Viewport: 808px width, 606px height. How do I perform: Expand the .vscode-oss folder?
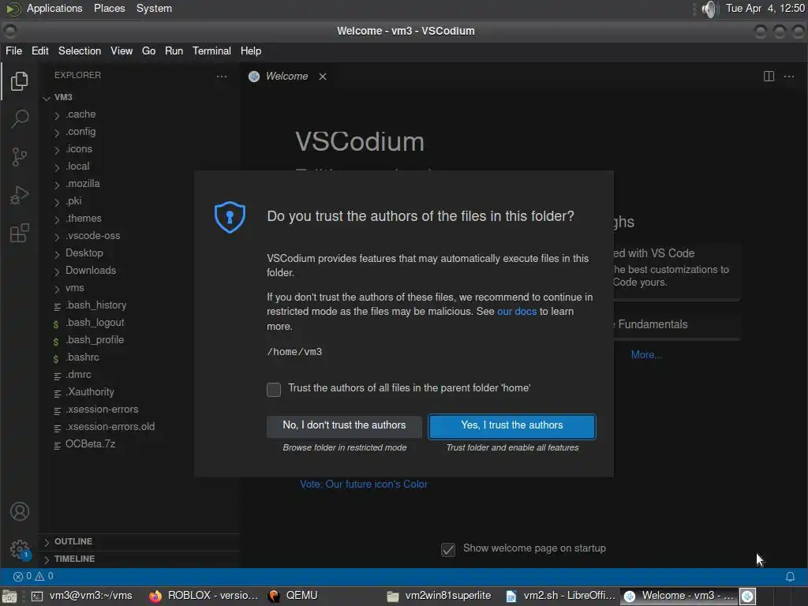(93, 236)
